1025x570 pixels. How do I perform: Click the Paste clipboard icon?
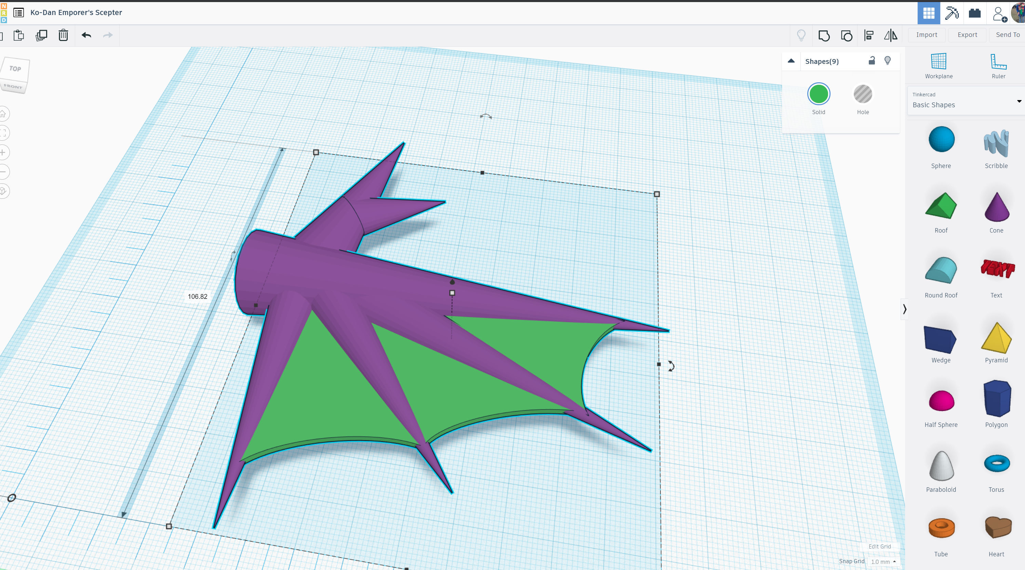pos(19,35)
